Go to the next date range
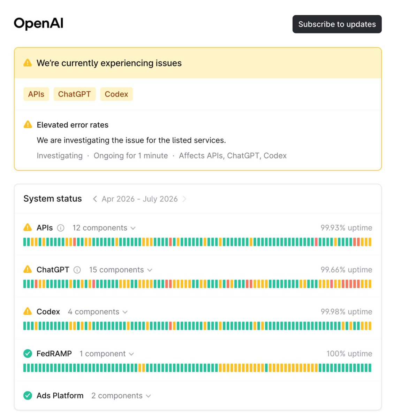 [184, 199]
